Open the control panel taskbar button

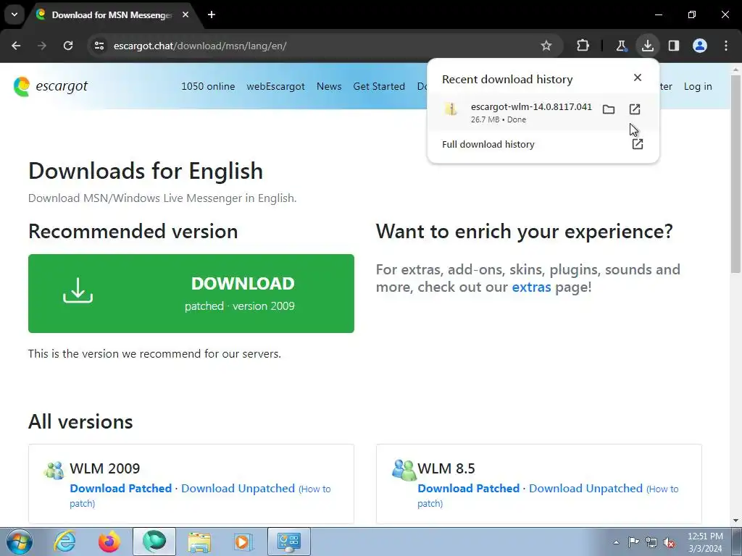tap(289, 542)
